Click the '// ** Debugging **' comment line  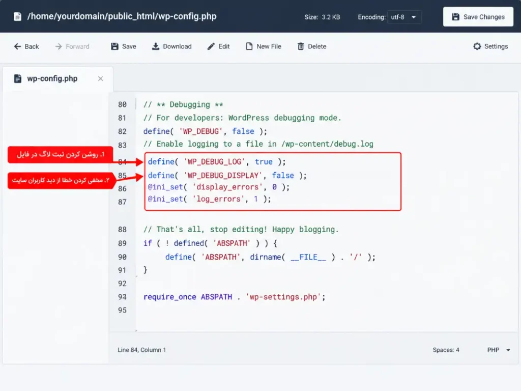tap(183, 104)
